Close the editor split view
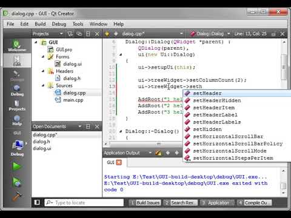The height and width of the screenshot is (218, 291). point(283,34)
